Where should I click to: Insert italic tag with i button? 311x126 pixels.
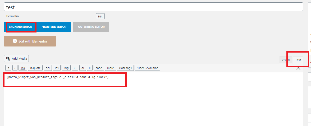pos(15,68)
